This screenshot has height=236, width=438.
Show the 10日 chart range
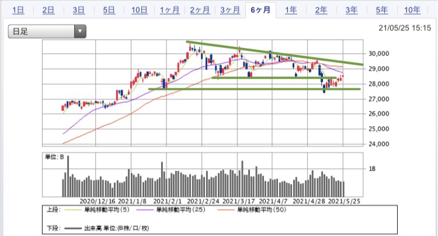click(140, 11)
